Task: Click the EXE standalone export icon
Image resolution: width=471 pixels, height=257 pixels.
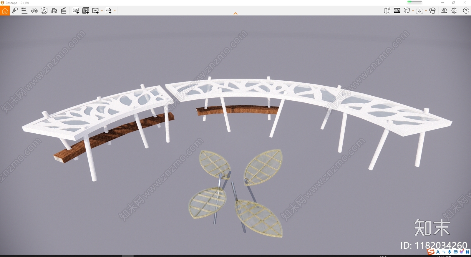Action: (x=108, y=11)
